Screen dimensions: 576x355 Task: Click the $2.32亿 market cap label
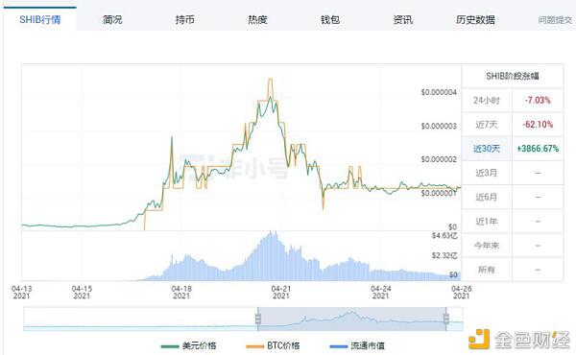(444, 255)
